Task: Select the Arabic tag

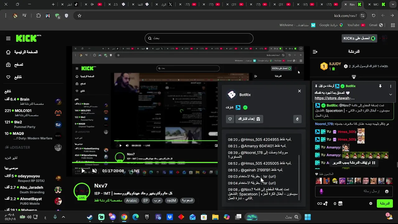Action: (x=132, y=201)
